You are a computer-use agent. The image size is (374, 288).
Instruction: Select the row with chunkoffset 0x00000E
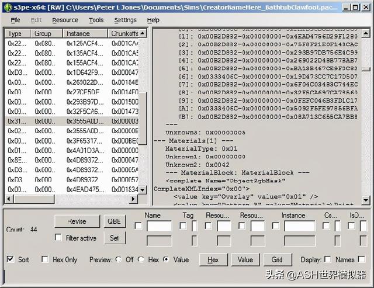click(71, 131)
